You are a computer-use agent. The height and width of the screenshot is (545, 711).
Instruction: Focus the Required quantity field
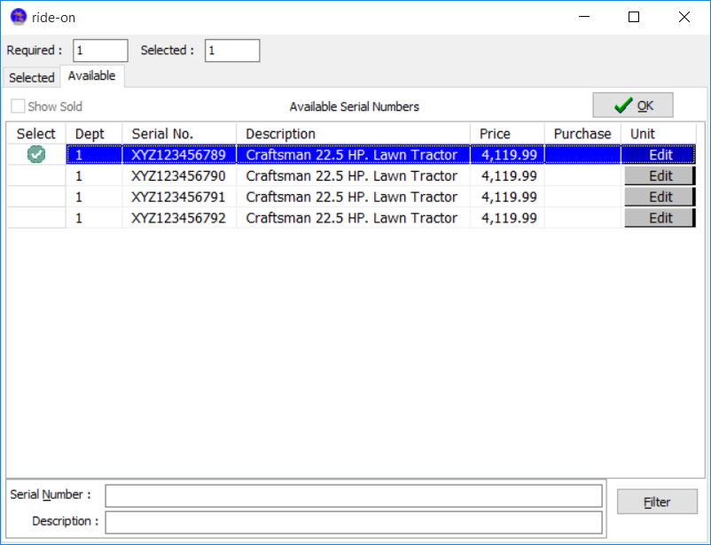click(100, 51)
